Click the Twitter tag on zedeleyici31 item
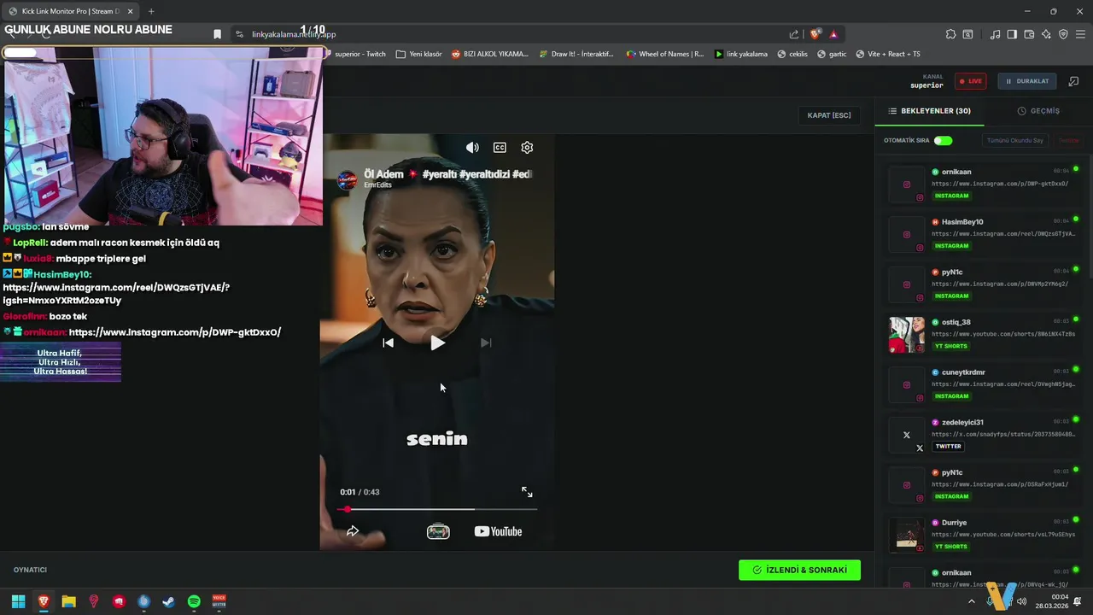The height and width of the screenshot is (615, 1093). tap(948, 446)
